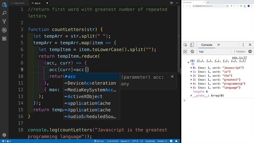This screenshot has height=143, width=254.
Task: Close the parameter details popup
Action: tap(172, 76)
